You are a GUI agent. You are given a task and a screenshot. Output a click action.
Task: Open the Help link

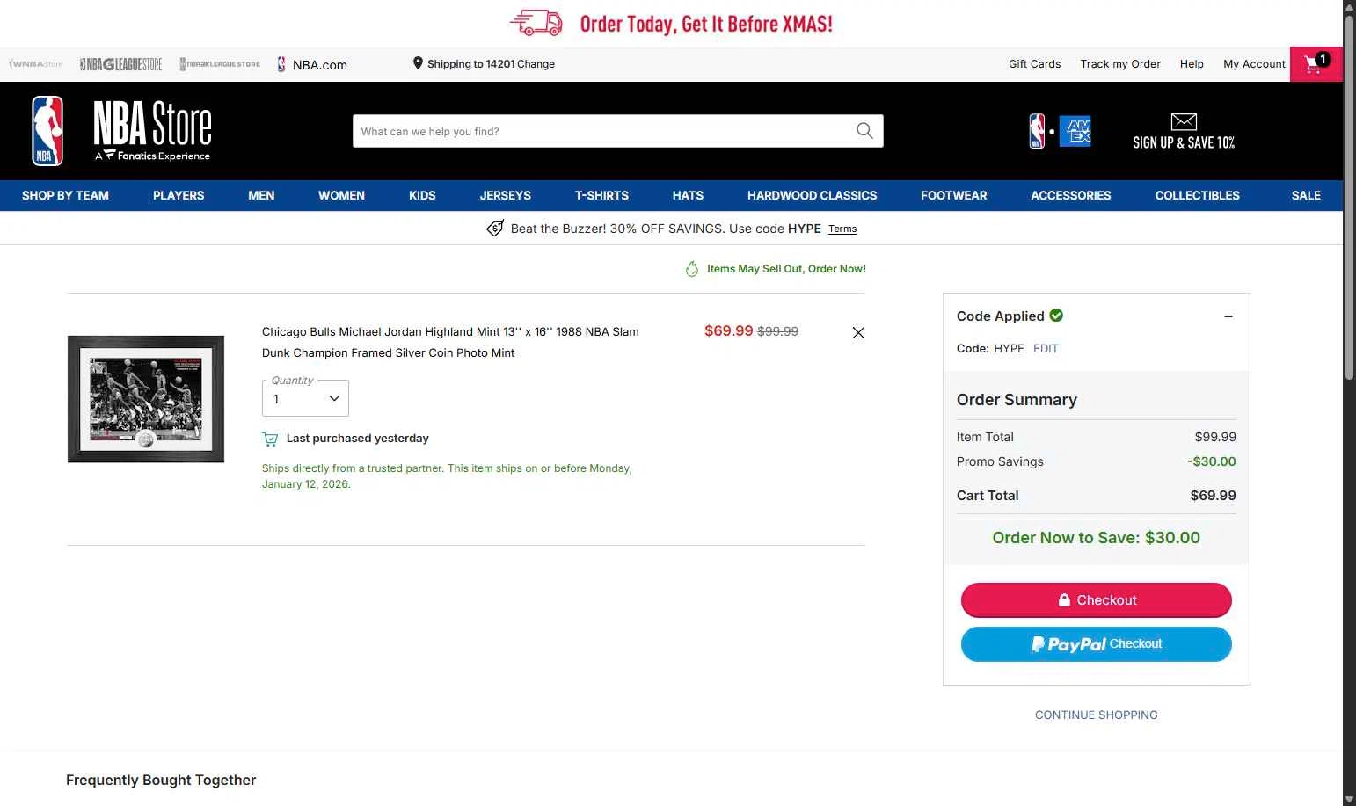click(x=1192, y=64)
